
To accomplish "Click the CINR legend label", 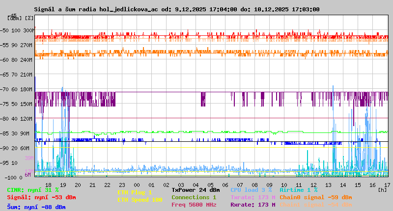I will tap(33, 190).
